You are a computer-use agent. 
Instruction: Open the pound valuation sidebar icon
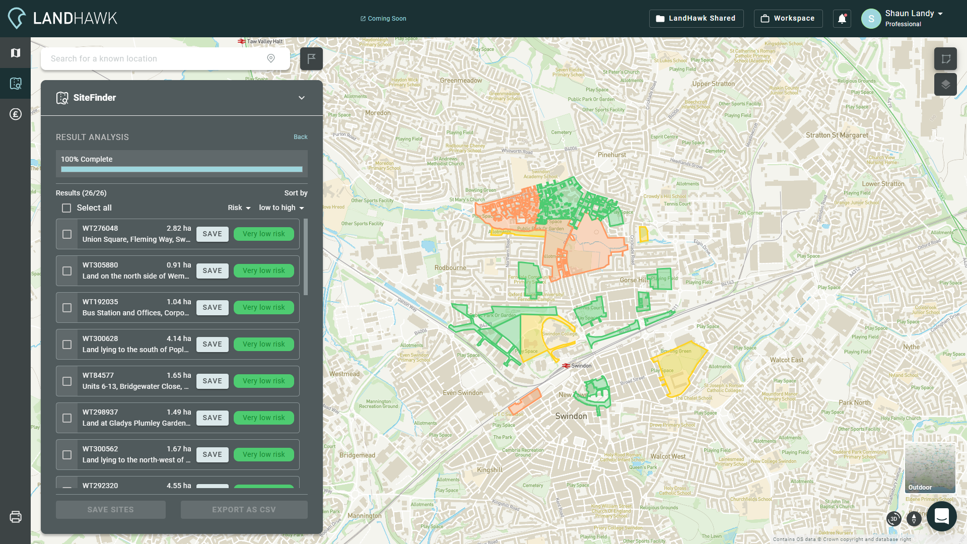point(15,114)
